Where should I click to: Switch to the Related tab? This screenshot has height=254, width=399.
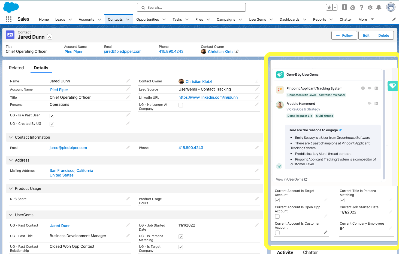pos(16,68)
